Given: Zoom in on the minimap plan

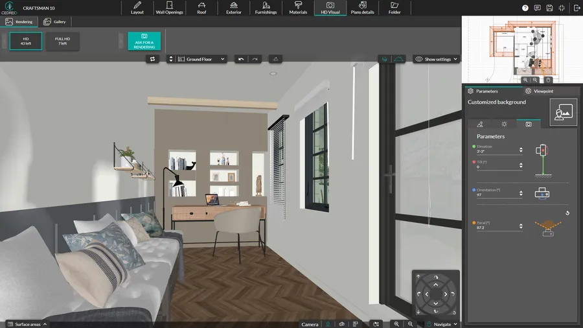Looking at the screenshot, I should pos(525,80).
